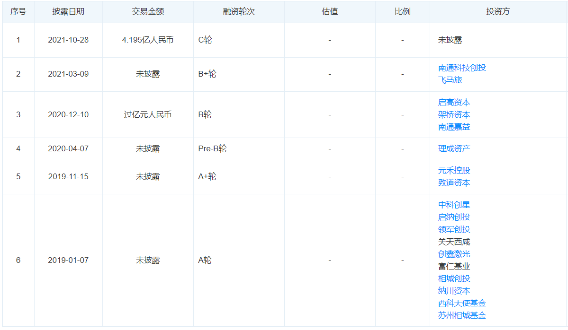Open investor link 架桥资本

(454, 114)
